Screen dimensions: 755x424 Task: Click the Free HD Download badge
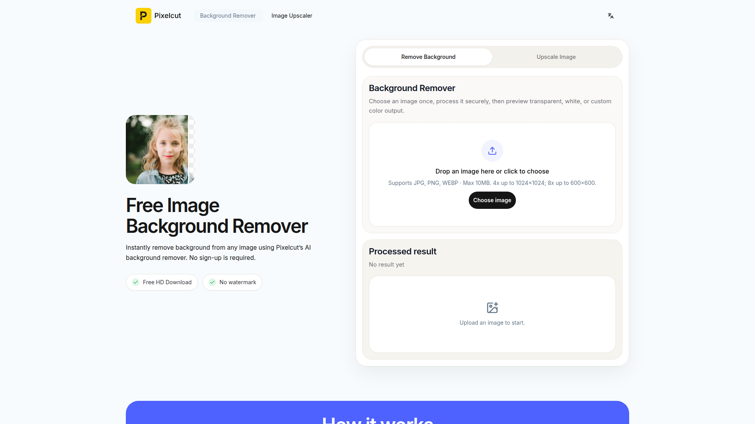[x=167, y=282]
